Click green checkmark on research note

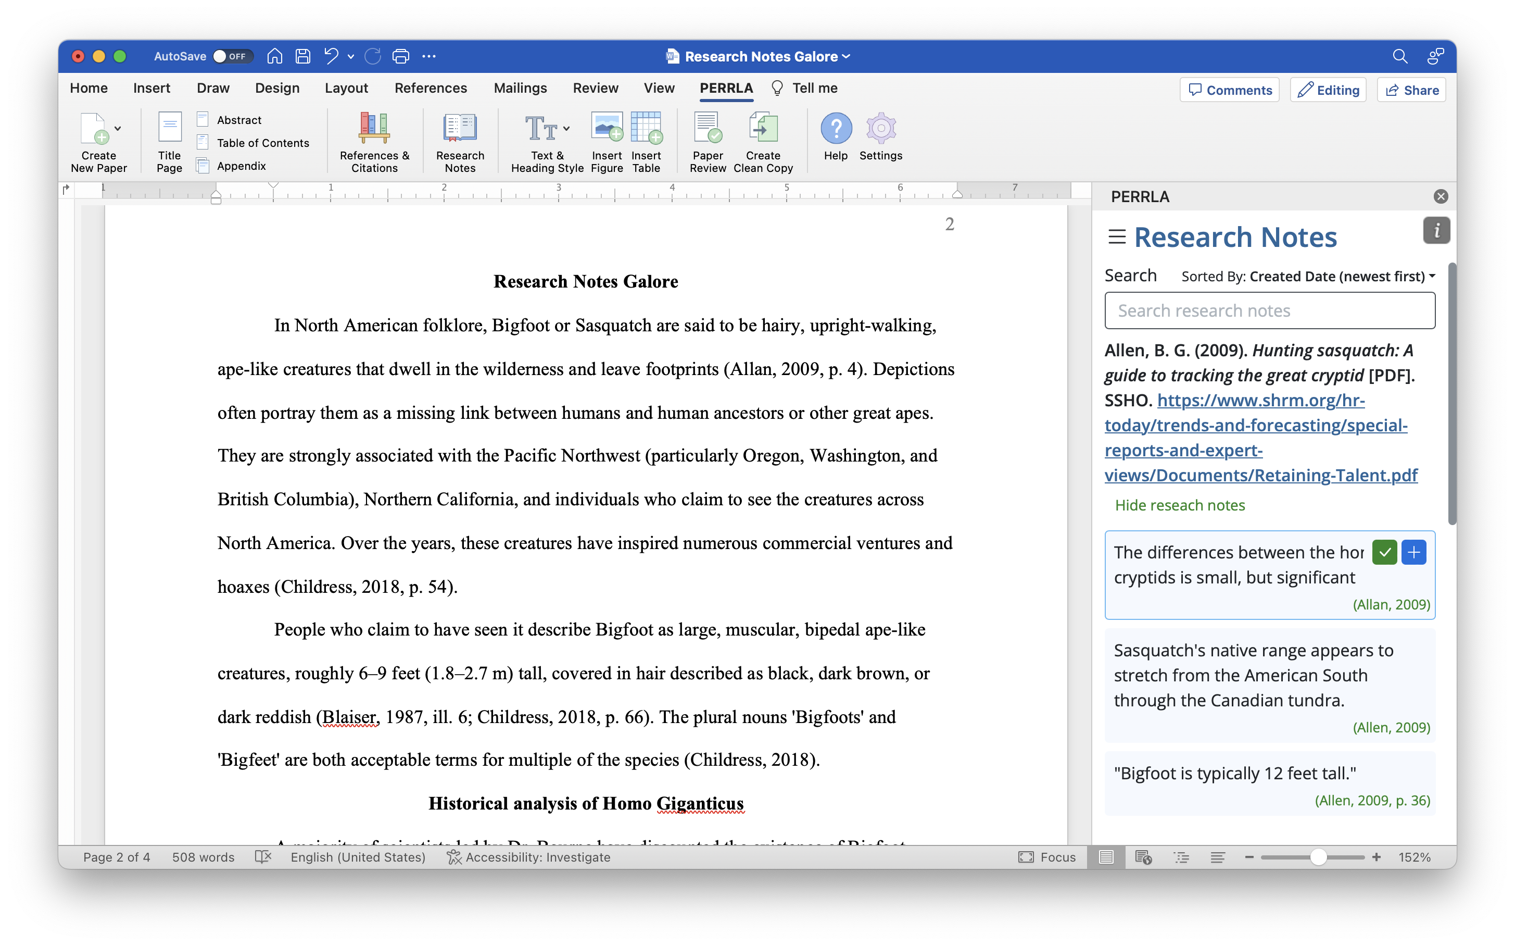(x=1384, y=552)
